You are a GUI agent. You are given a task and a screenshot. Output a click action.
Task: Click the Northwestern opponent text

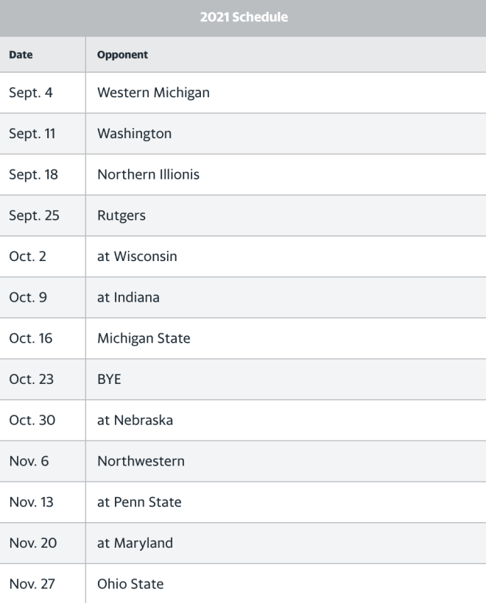(x=141, y=461)
